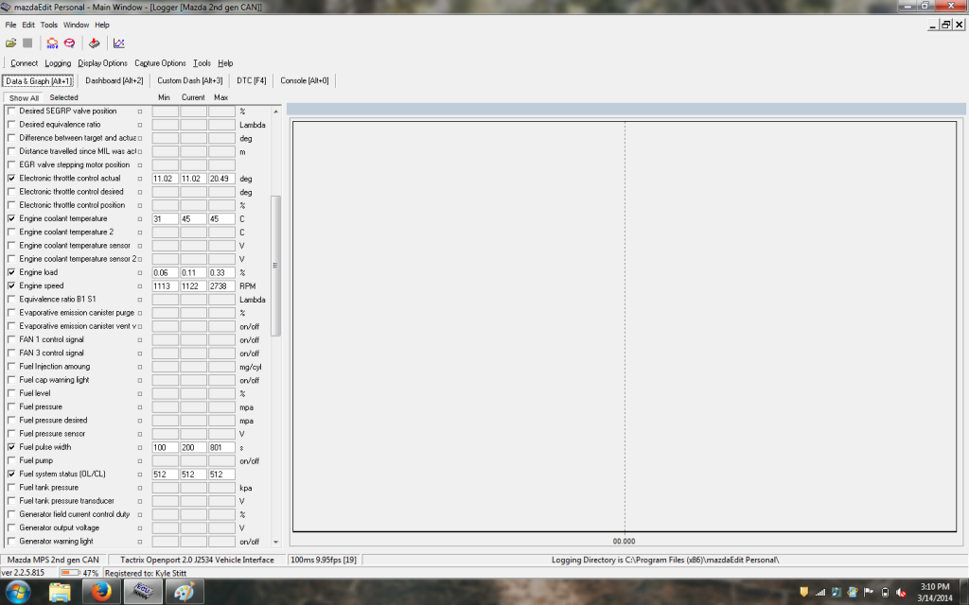Open Windows Explorer from the taskbar
Viewport: 969px width, 605px height.
click(60, 592)
